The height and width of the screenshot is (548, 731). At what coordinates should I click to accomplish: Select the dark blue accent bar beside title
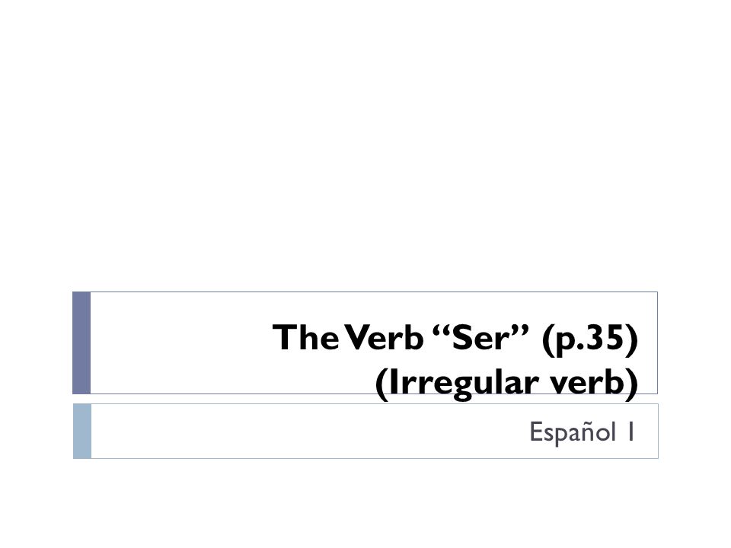[81, 343]
